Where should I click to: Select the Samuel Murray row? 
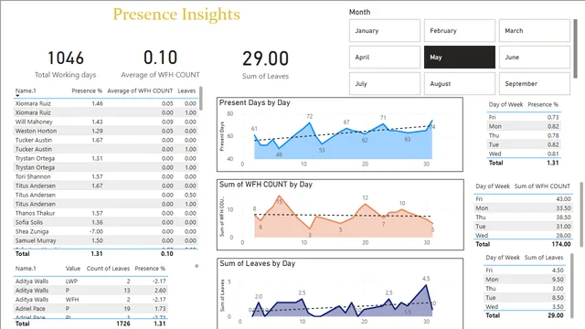(106, 240)
